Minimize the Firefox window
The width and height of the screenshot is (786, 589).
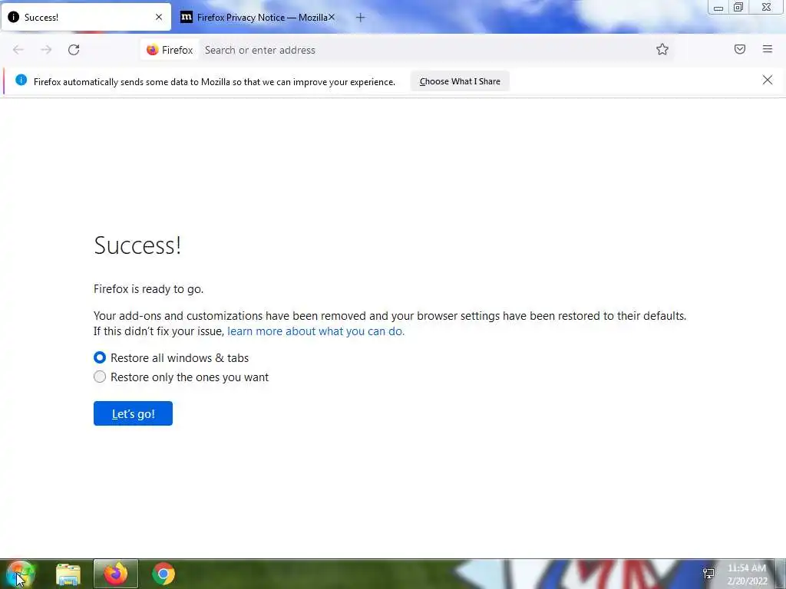pyautogui.click(x=718, y=8)
